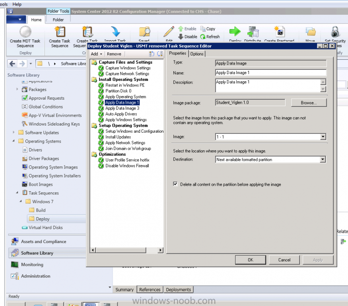
Task: Select Capture Windows Settings step
Action: (128, 68)
